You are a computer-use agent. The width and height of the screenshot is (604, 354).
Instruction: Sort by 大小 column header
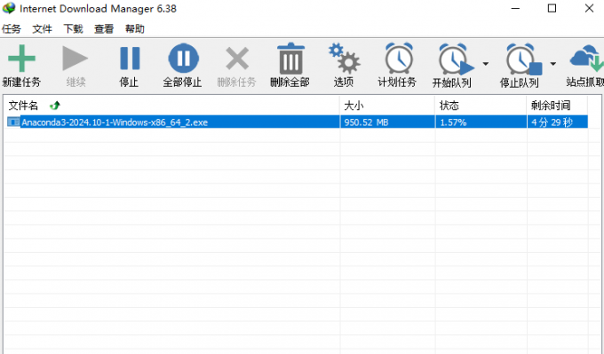click(387, 106)
